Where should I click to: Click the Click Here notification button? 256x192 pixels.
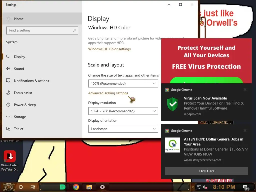(206, 171)
